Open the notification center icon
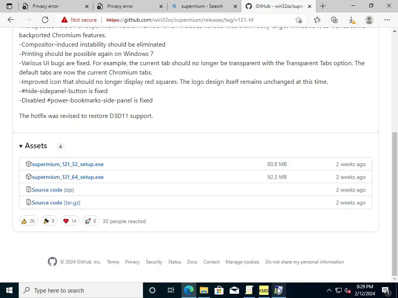 point(386,290)
